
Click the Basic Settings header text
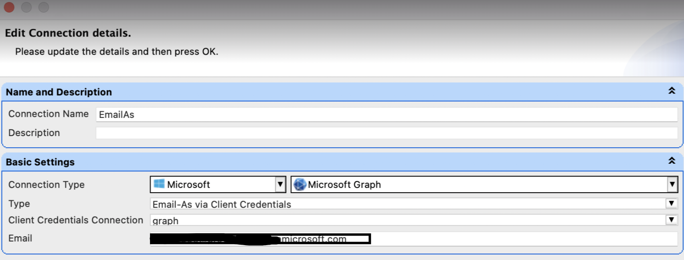coord(40,162)
